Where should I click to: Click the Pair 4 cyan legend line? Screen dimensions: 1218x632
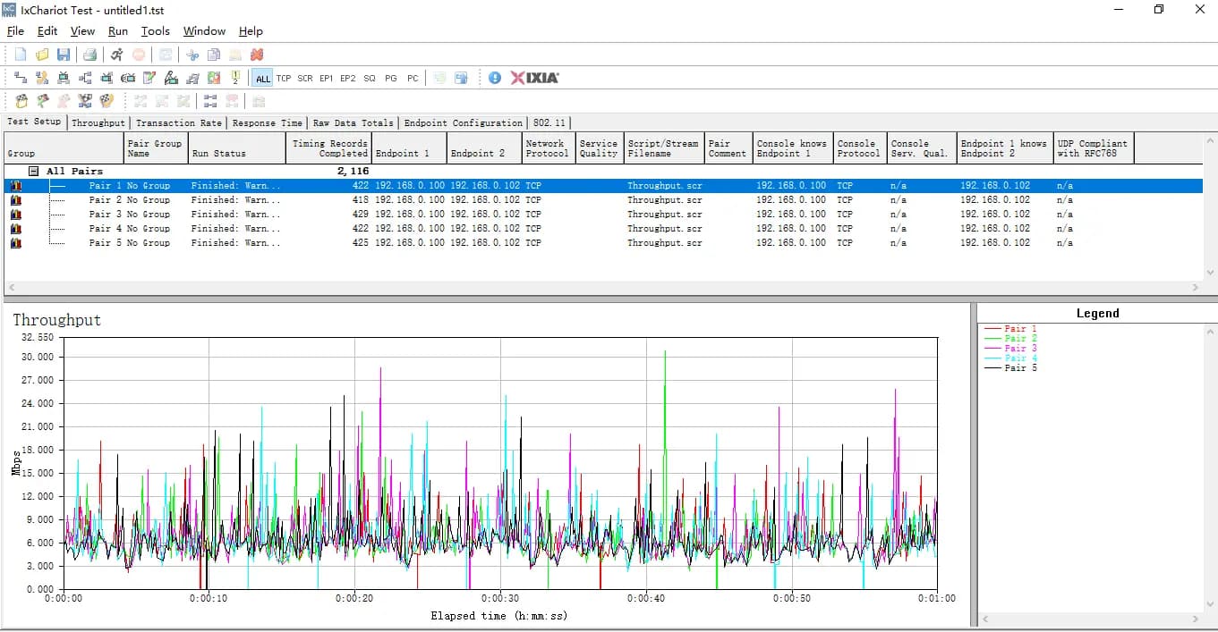click(x=992, y=358)
